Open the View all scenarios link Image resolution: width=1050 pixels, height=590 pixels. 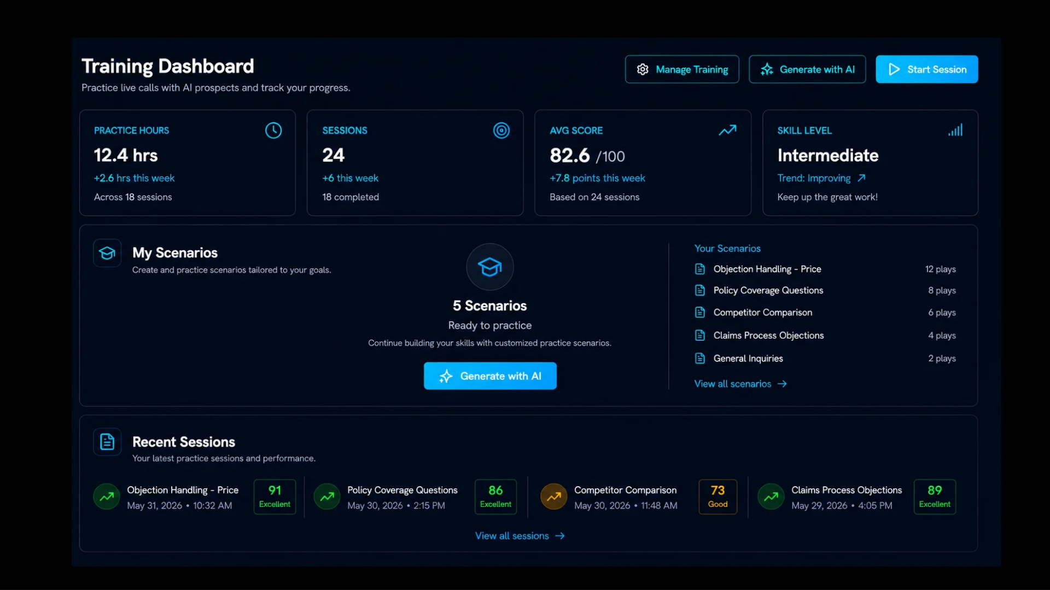click(x=740, y=384)
